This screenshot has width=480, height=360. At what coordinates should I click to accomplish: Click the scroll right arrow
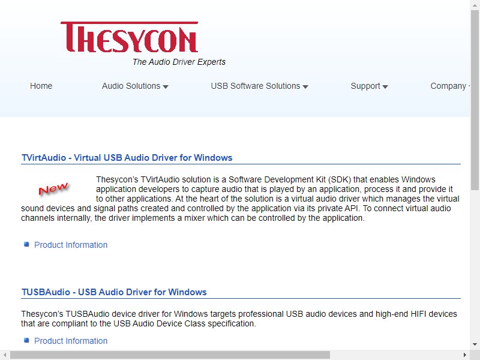(x=465, y=355)
